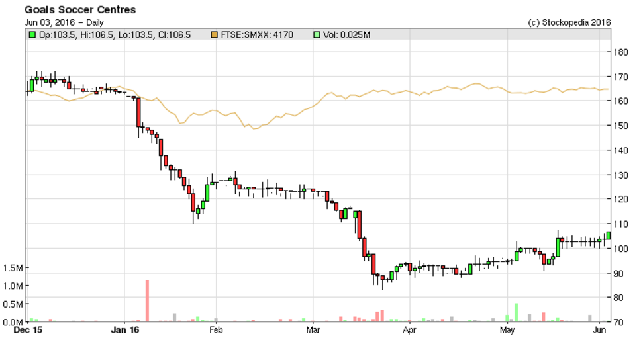Click the "Jun" x-axis label
Viewport: 641px width, 342px height.
(599, 330)
